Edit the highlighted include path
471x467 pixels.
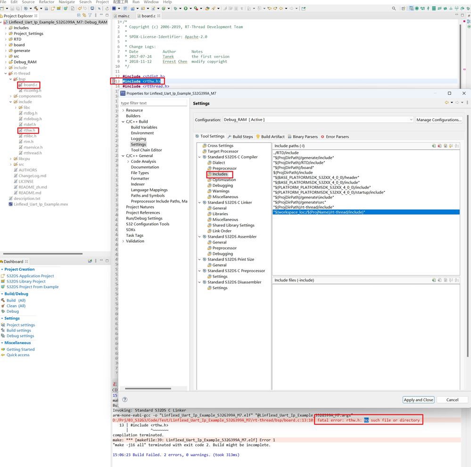click(446, 145)
